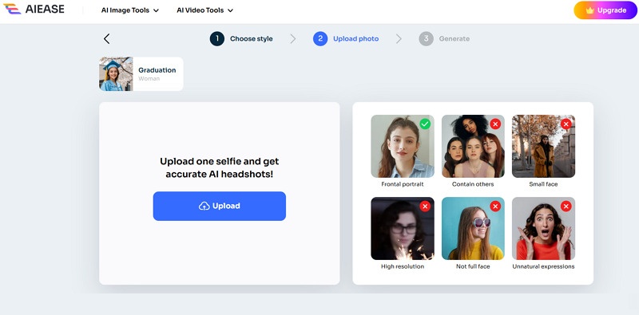Click the step 3 number circle

pyautogui.click(x=426, y=38)
